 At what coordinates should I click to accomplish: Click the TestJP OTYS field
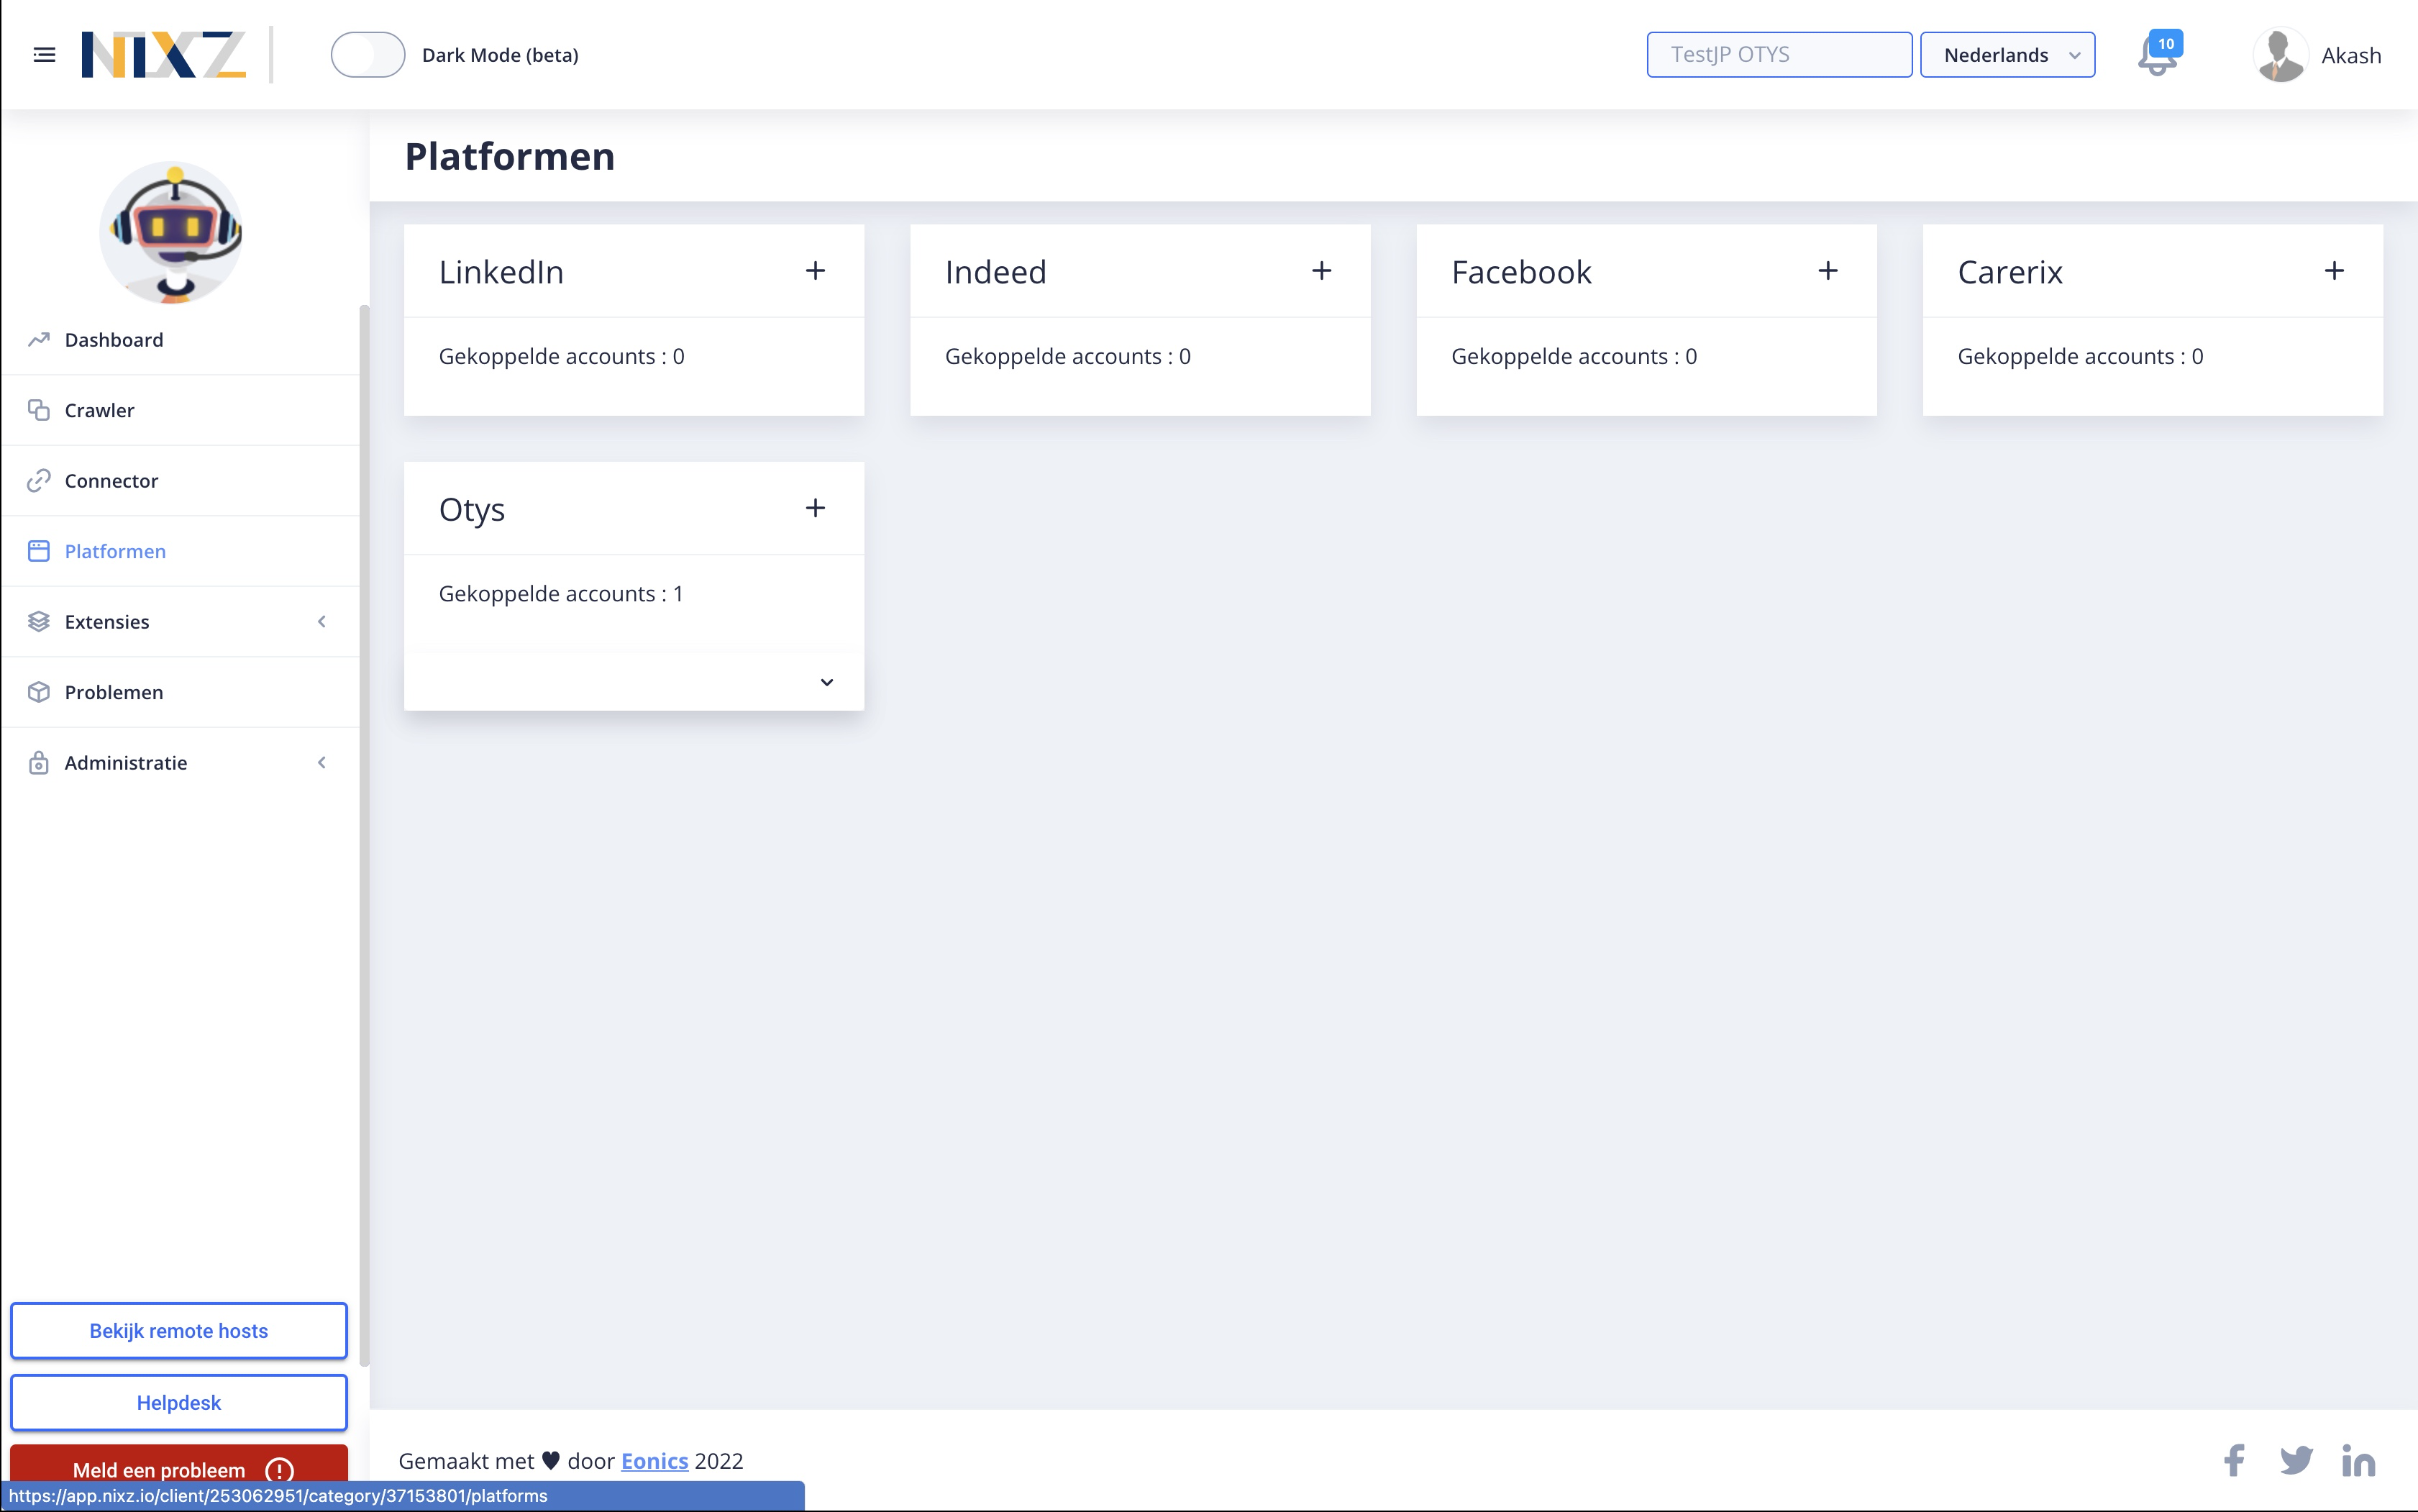1779,55
